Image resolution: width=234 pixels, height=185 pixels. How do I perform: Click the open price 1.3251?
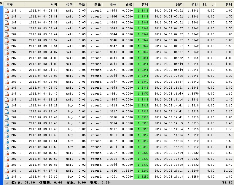click(112, 177)
